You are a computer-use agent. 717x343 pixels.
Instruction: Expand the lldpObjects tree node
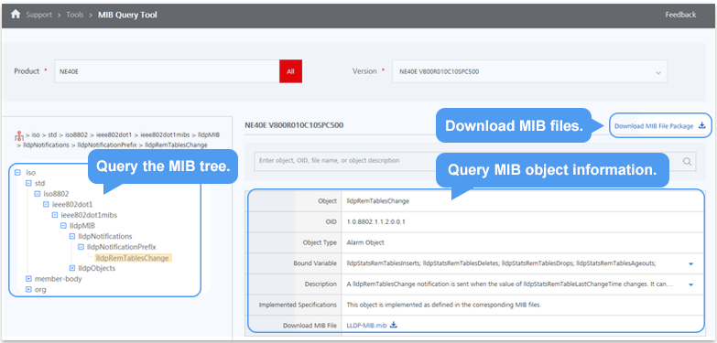point(72,268)
